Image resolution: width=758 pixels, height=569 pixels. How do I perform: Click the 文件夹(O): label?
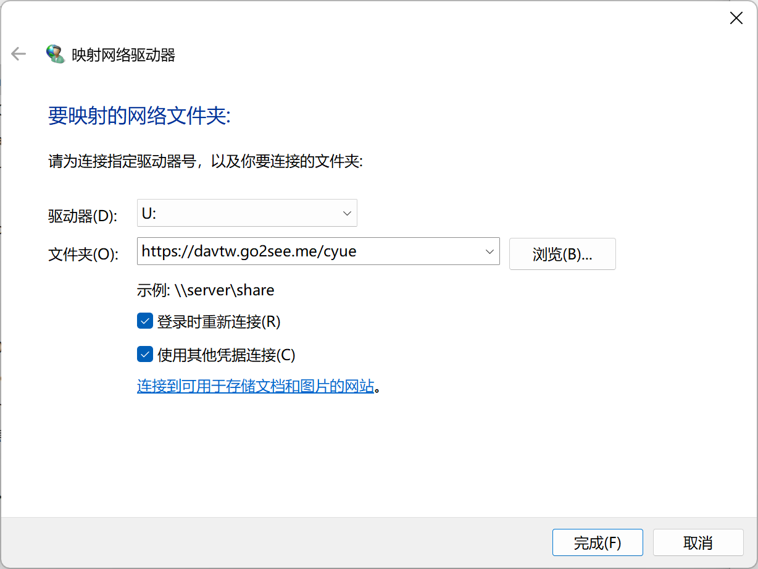tap(83, 254)
